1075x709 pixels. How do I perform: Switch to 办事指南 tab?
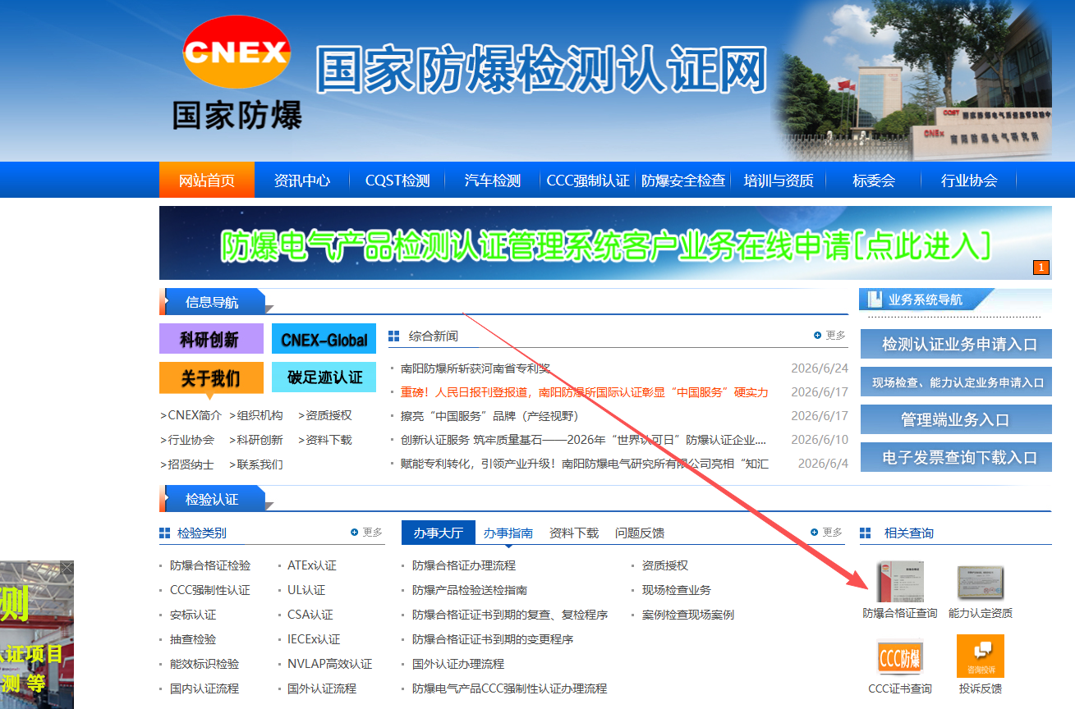coord(508,533)
